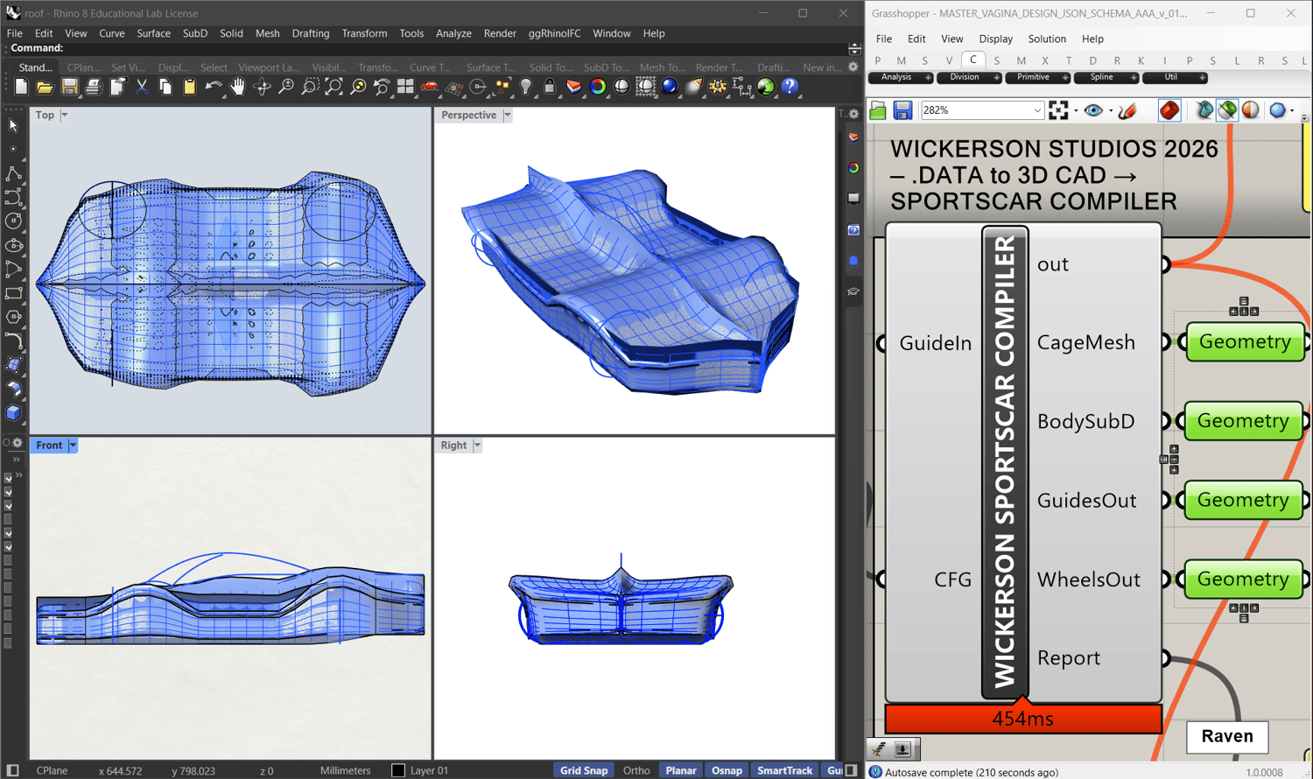
Task: Save the Rhino model with the floppy icon
Action: tap(69, 87)
